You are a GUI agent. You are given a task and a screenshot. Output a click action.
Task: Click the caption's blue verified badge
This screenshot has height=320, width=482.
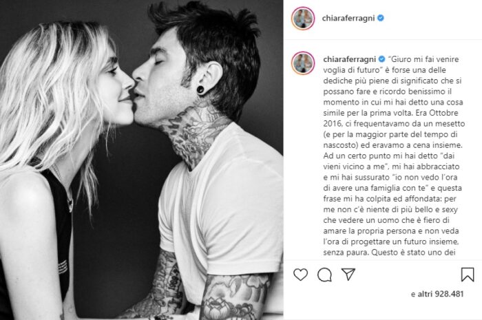pyautogui.click(x=381, y=59)
